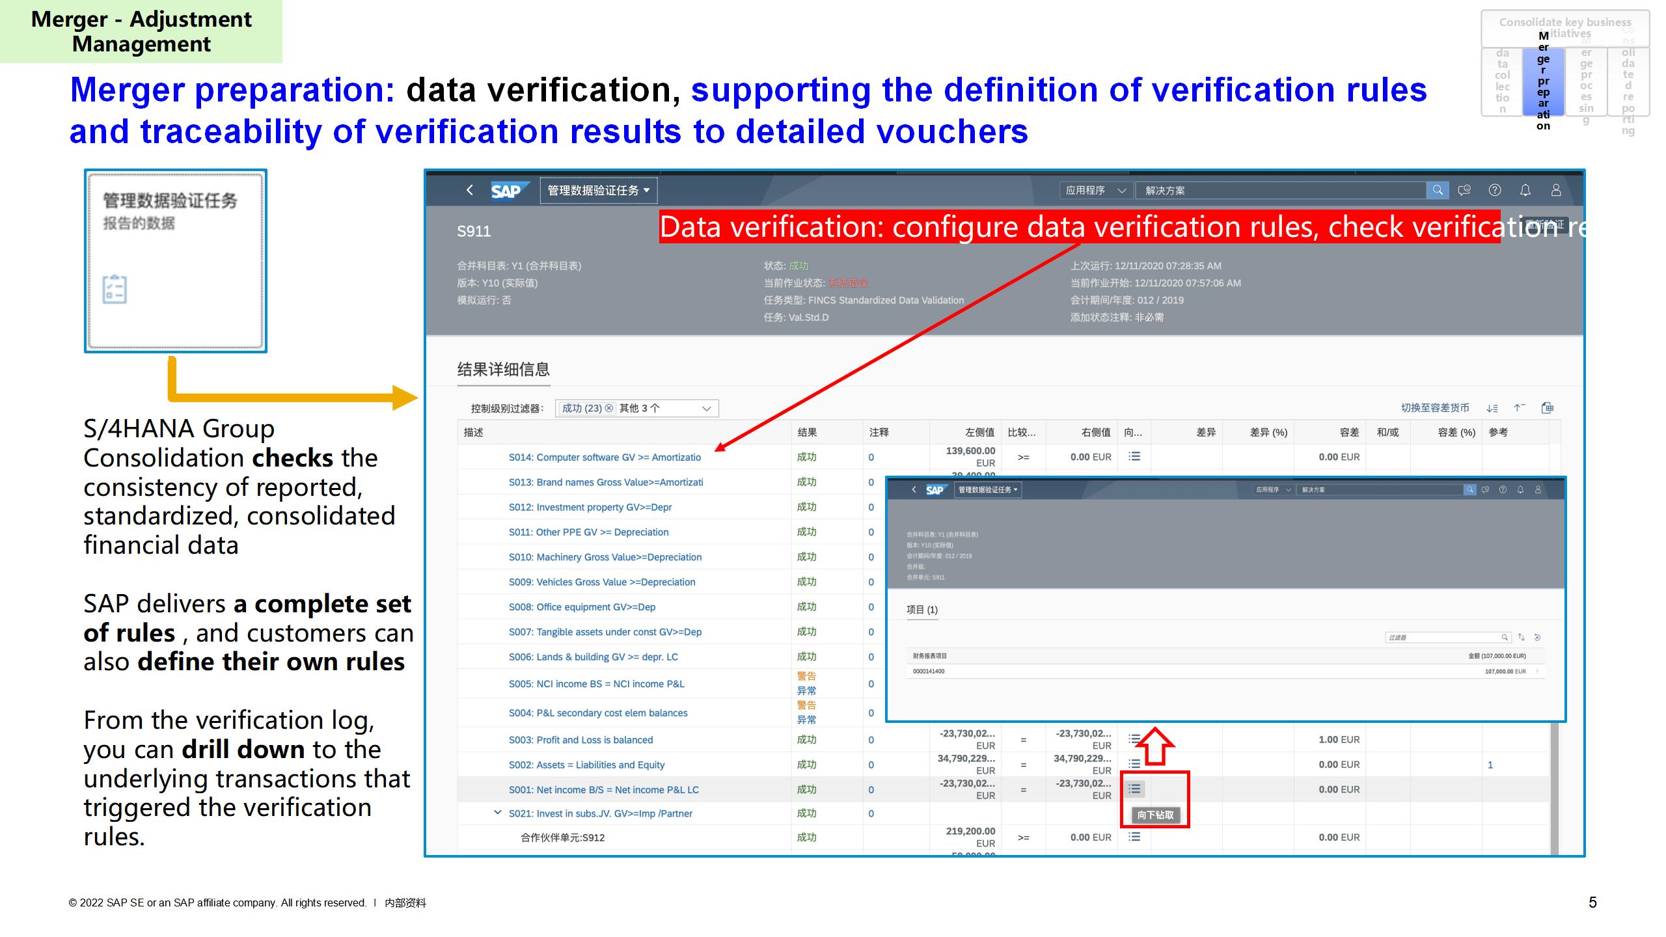Click the 切换至容差货币 link
Screen dimensions: 1666x937
pos(1435,408)
